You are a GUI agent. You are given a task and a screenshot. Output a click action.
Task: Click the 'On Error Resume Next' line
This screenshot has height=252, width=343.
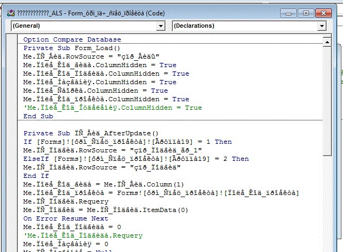pos(65,218)
